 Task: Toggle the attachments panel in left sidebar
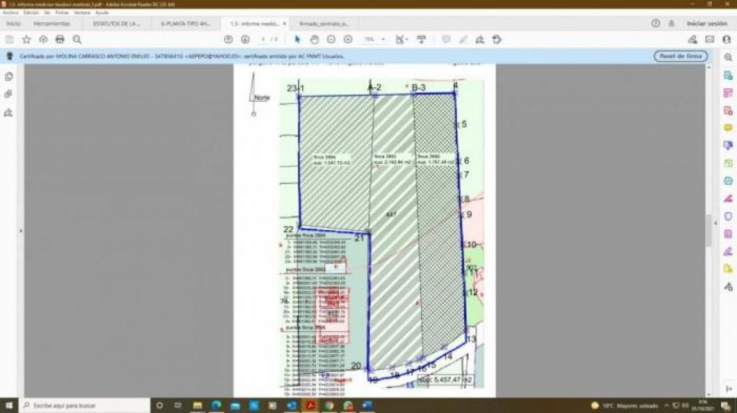click(9, 95)
